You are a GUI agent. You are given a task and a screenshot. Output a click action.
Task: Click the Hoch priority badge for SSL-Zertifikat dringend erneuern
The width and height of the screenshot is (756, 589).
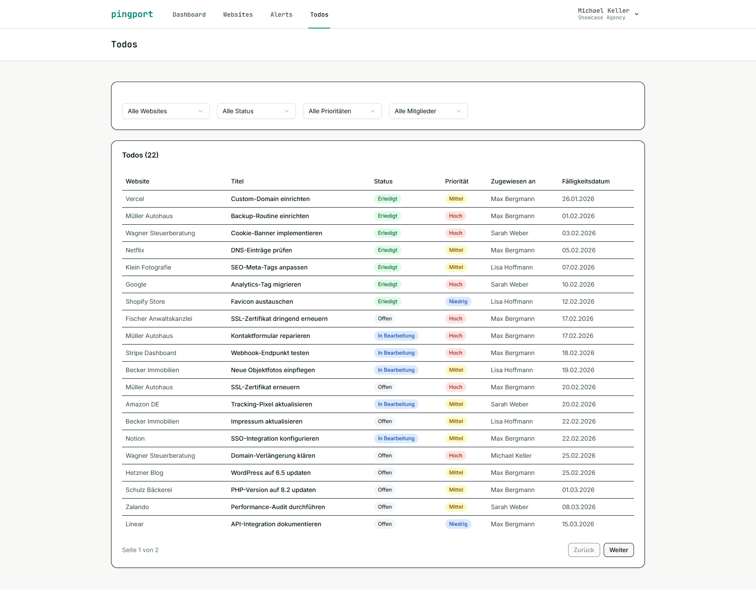(x=456, y=319)
